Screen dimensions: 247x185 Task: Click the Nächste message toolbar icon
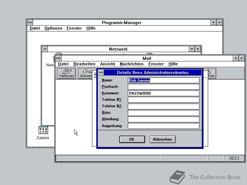211,73
